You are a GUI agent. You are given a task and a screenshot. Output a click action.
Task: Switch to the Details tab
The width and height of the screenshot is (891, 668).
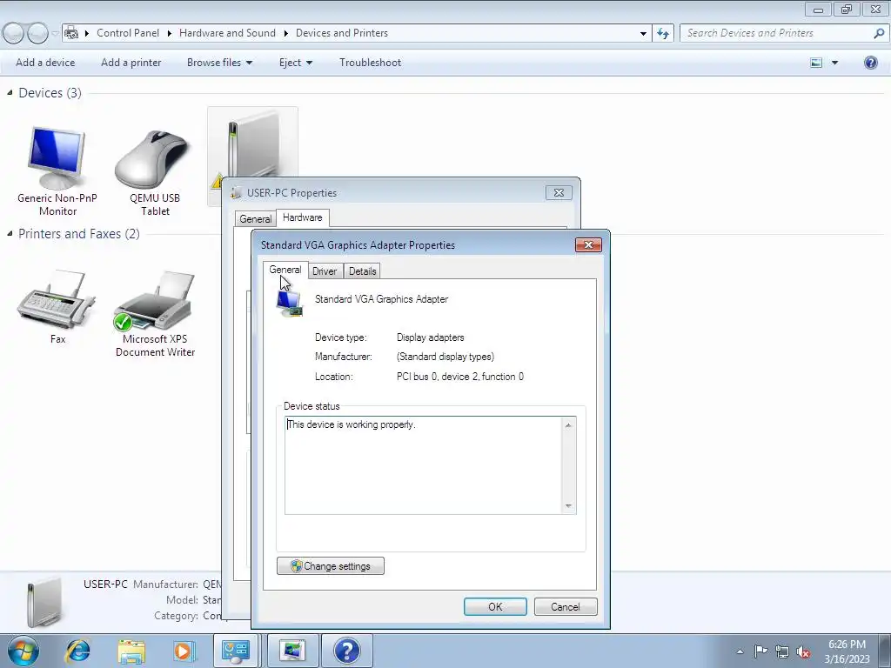click(x=363, y=271)
